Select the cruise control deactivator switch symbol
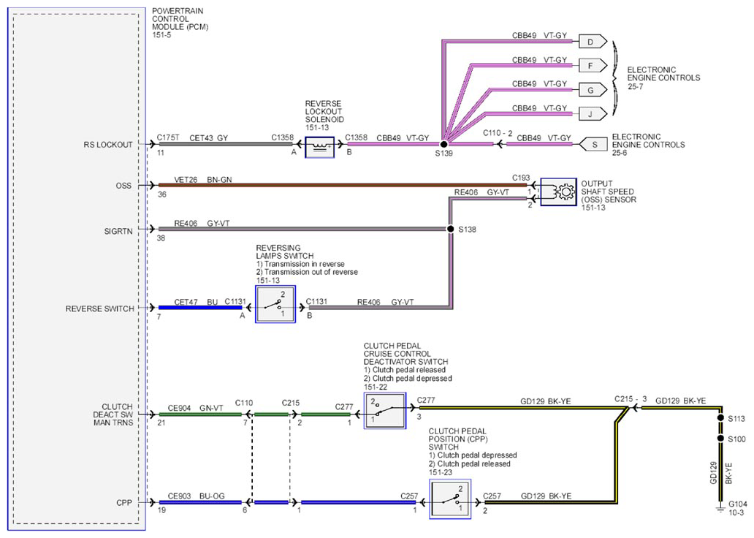The width and height of the screenshot is (754, 538). 385,411
